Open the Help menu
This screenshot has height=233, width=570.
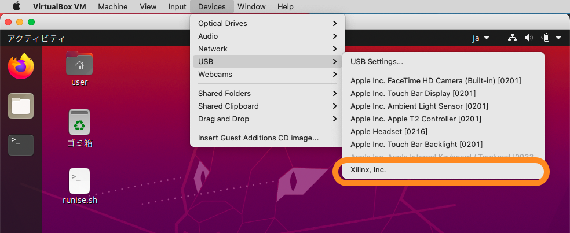tap(286, 6)
